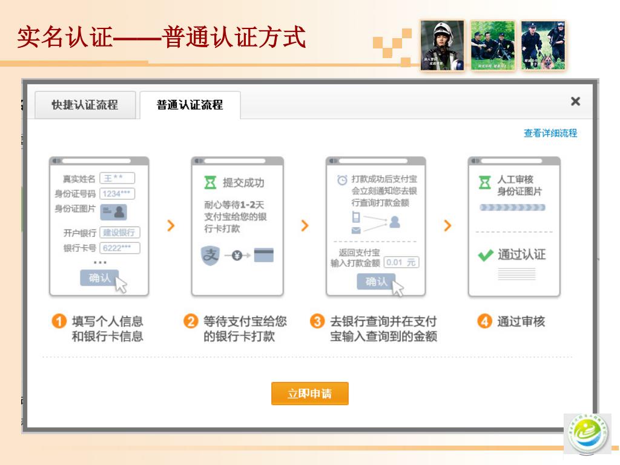Click the 确认 button in the step 1 illustration

[x=99, y=277]
